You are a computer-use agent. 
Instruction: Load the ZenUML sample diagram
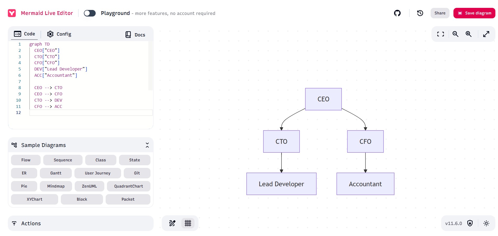89,186
